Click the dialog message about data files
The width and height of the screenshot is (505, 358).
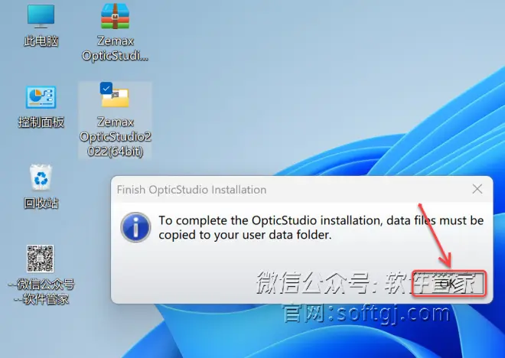pyautogui.click(x=321, y=228)
